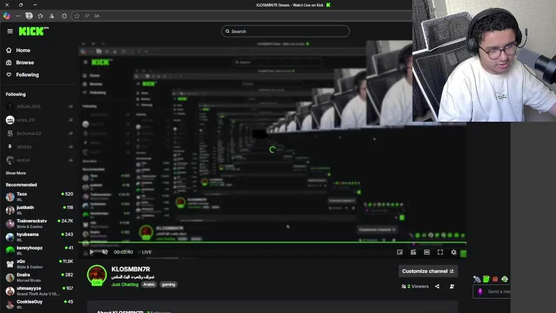The height and width of the screenshot is (313, 556).
Task: Open Following in sidebar navigation
Action: tap(27, 75)
